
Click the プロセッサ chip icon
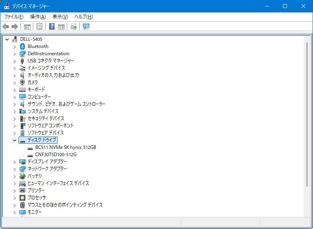[x=22, y=198]
